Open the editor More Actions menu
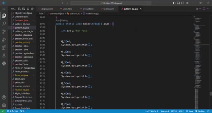This screenshot has width=212, height=113. click(208, 9)
